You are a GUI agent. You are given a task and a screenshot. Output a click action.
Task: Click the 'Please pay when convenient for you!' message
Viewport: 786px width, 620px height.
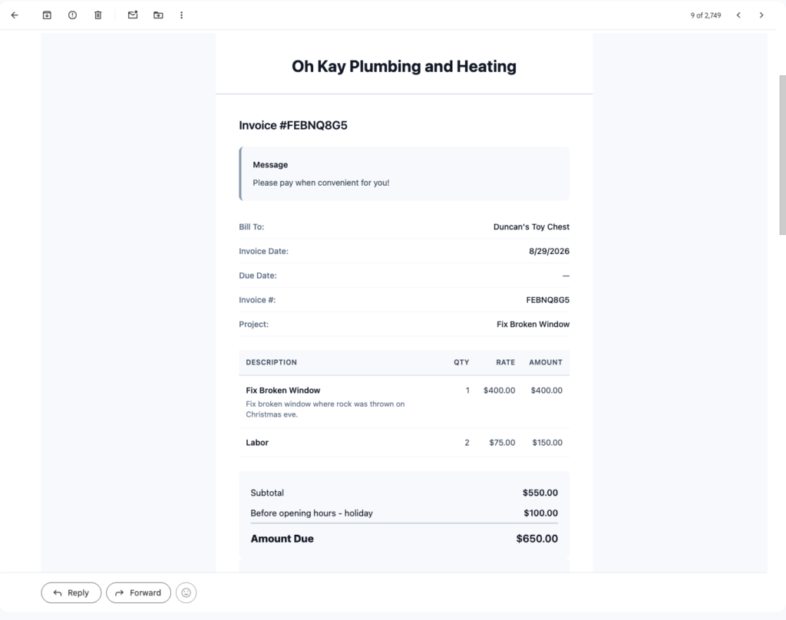pyautogui.click(x=321, y=183)
